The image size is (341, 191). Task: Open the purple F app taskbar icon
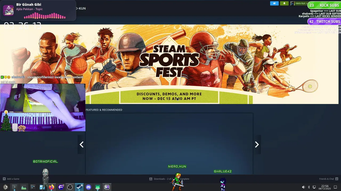click(x=61, y=187)
